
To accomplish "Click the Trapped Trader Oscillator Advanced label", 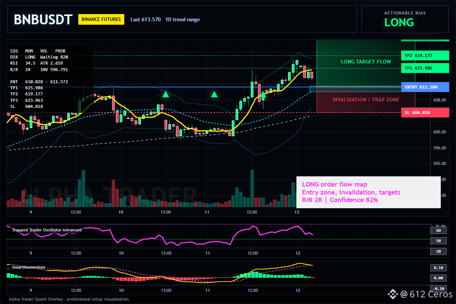I will click(x=47, y=230).
